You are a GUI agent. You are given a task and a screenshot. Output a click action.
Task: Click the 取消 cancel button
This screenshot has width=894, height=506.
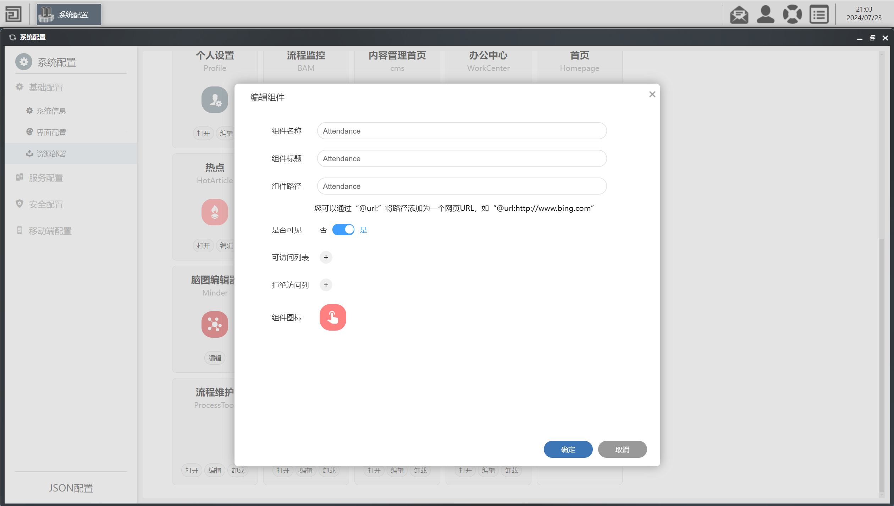coord(622,449)
